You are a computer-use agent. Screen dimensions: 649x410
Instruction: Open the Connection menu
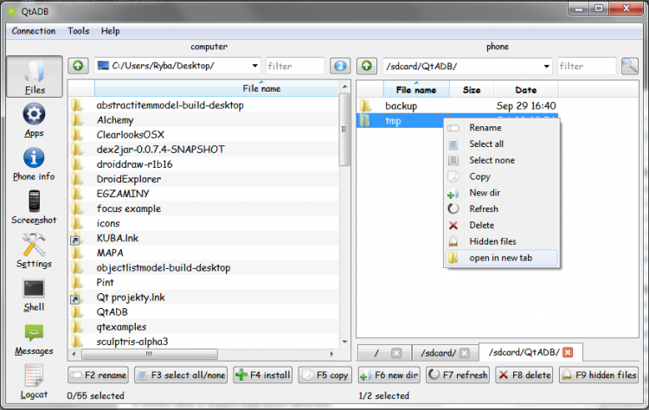point(34,31)
